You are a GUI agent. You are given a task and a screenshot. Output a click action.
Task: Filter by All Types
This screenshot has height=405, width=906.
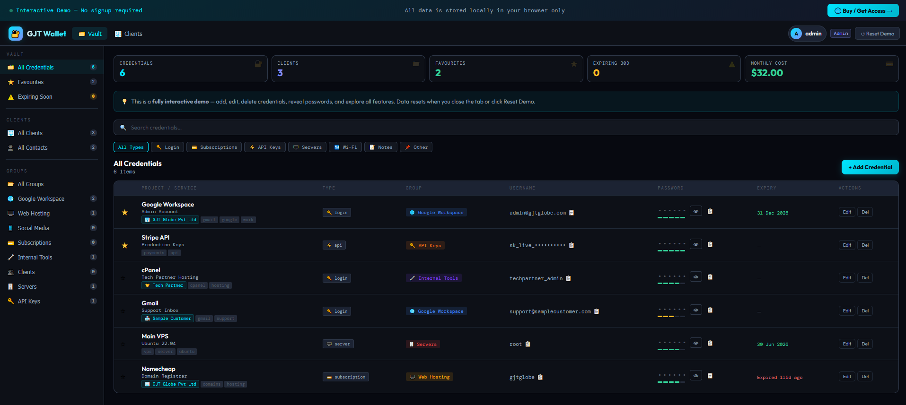tap(131, 147)
